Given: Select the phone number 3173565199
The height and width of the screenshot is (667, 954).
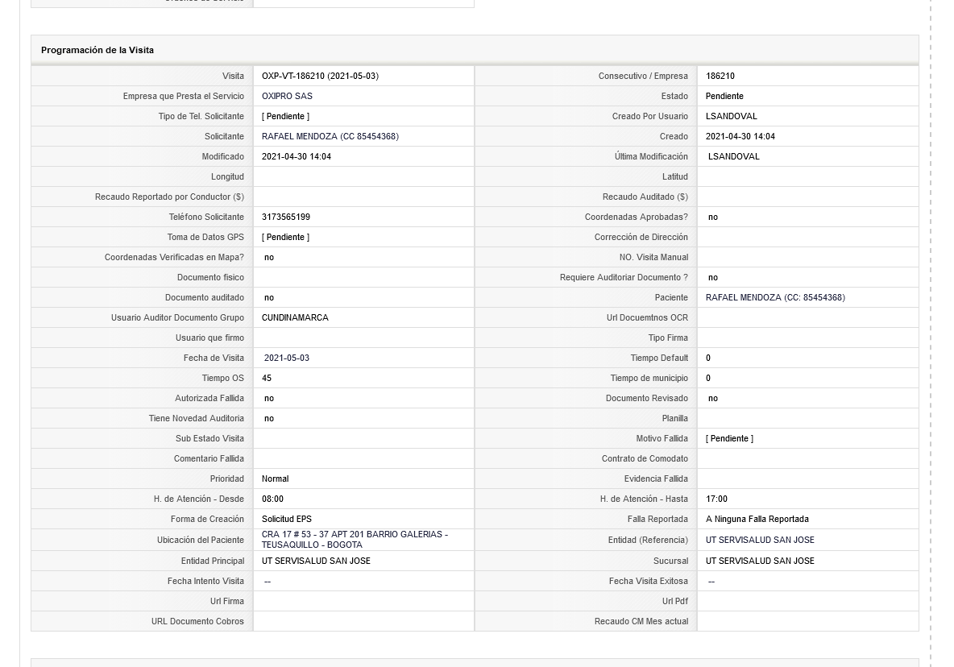Looking at the screenshot, I should 286,217.
